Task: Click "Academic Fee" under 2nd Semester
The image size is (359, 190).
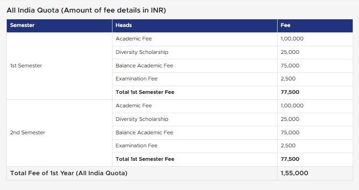Action: 134,106
